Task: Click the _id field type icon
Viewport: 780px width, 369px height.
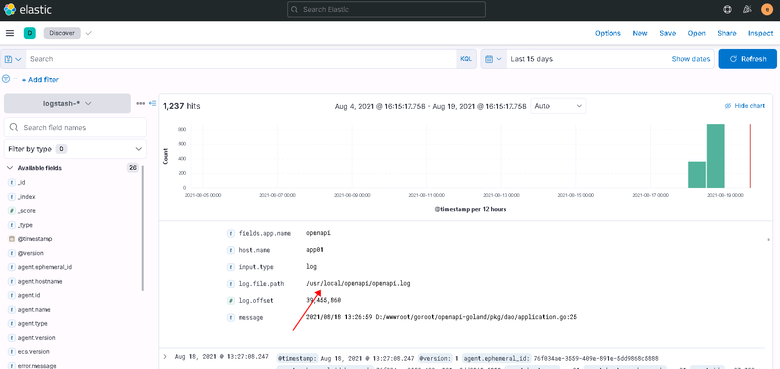Action: [x=12, y=183]
